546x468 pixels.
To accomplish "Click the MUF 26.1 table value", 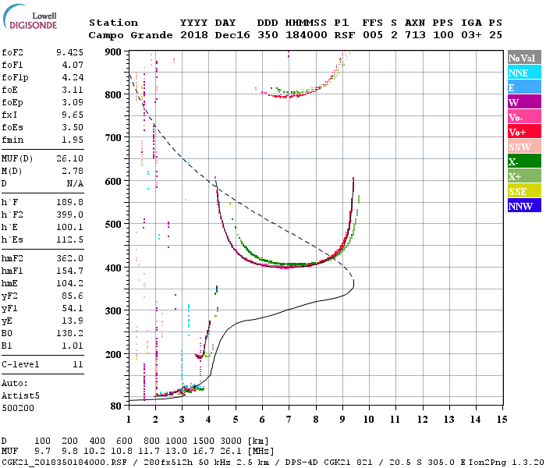I will click(x=231, y=451).
